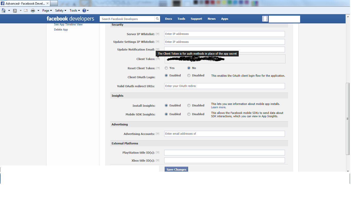This screenshot has height=197, width=351.
Task: Click the Client Token tooltip text
Action: (197, 54)
